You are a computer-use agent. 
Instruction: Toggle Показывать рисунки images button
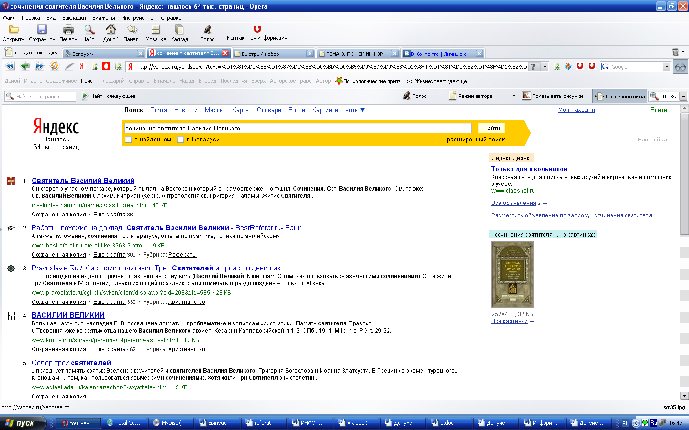(x=552, y=96)
